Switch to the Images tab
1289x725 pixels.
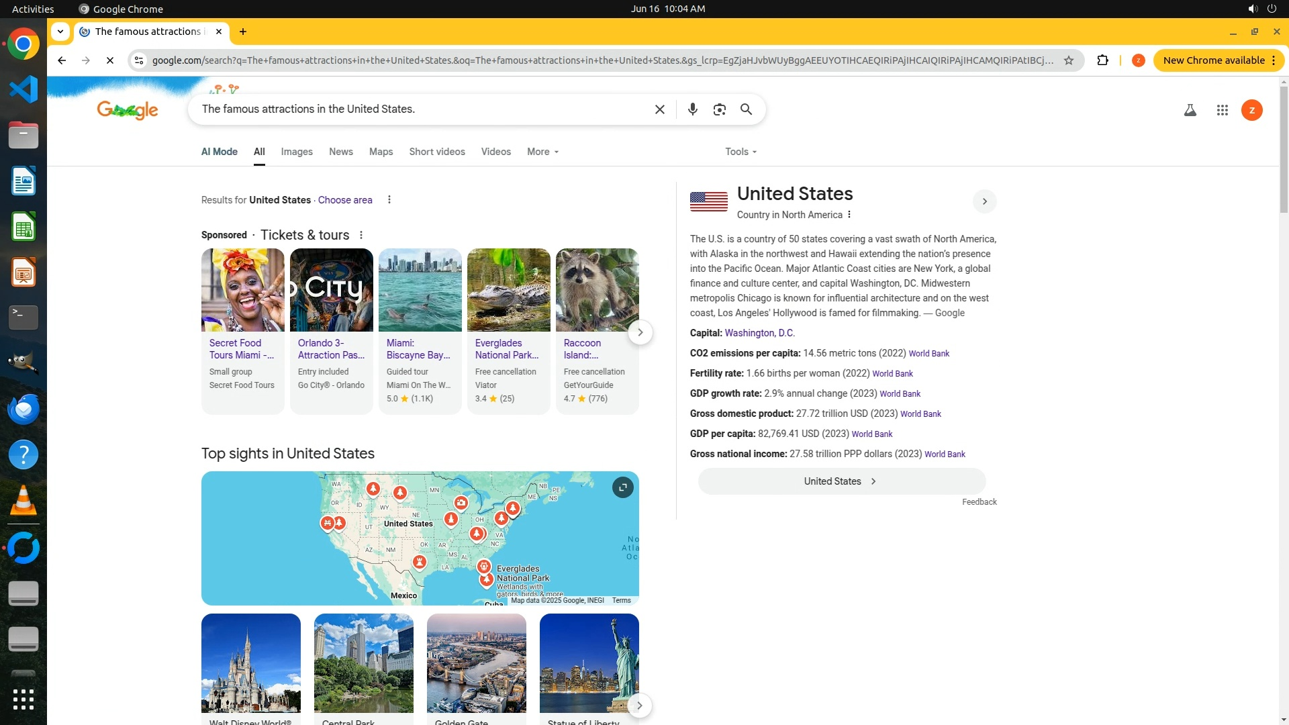(x=297, y=152)
